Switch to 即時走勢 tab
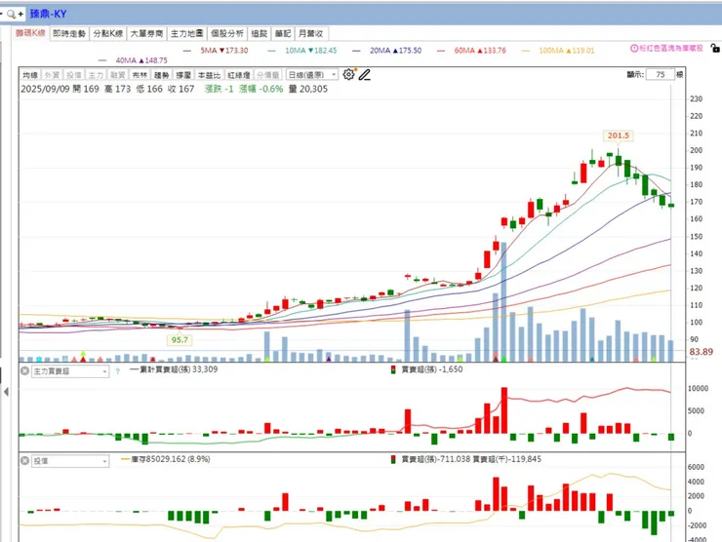This screenshot has height=542, width=722. pos(69,33)
